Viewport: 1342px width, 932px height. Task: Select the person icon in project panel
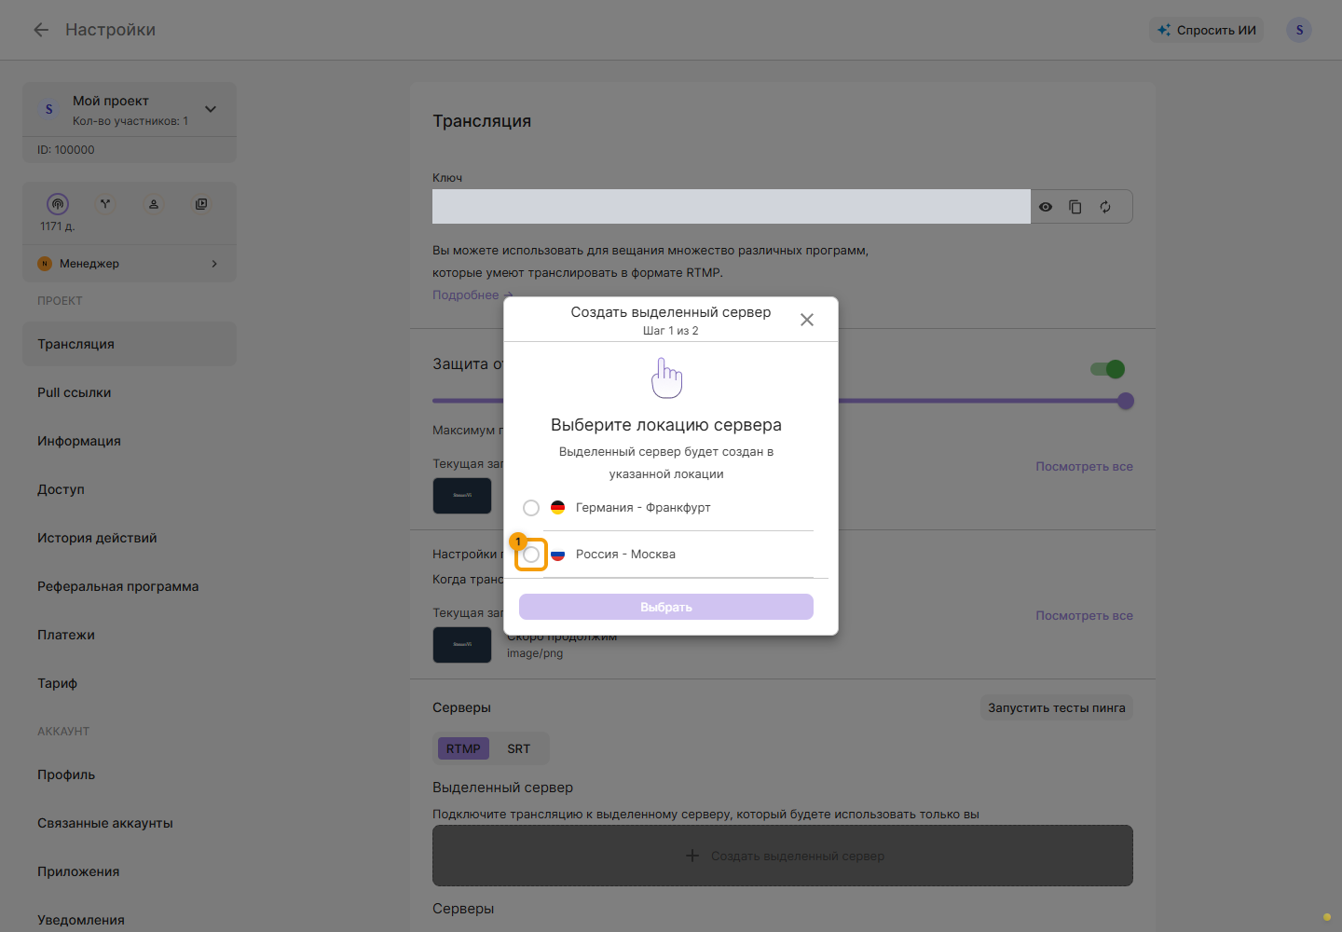[x=154, y=204]
